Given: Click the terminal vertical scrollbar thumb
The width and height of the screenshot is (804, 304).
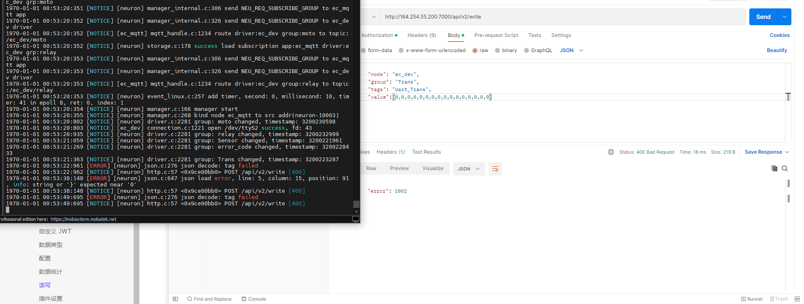Looking at the screenshot, I should pos(356,204).
